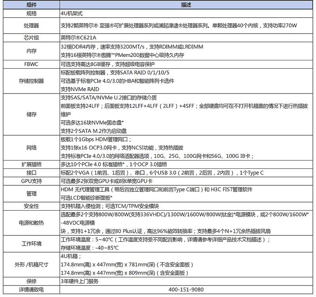This screenshot has height=297, width=316.
Task: Select the x16 OCP3.0网卡 line
Action: pos(122,148)
